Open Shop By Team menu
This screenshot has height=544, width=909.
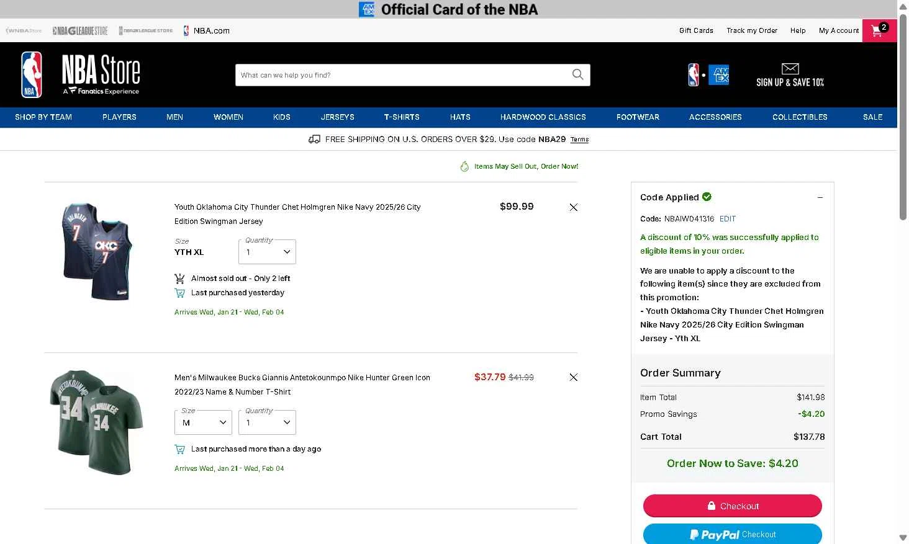tap(43, 117)
